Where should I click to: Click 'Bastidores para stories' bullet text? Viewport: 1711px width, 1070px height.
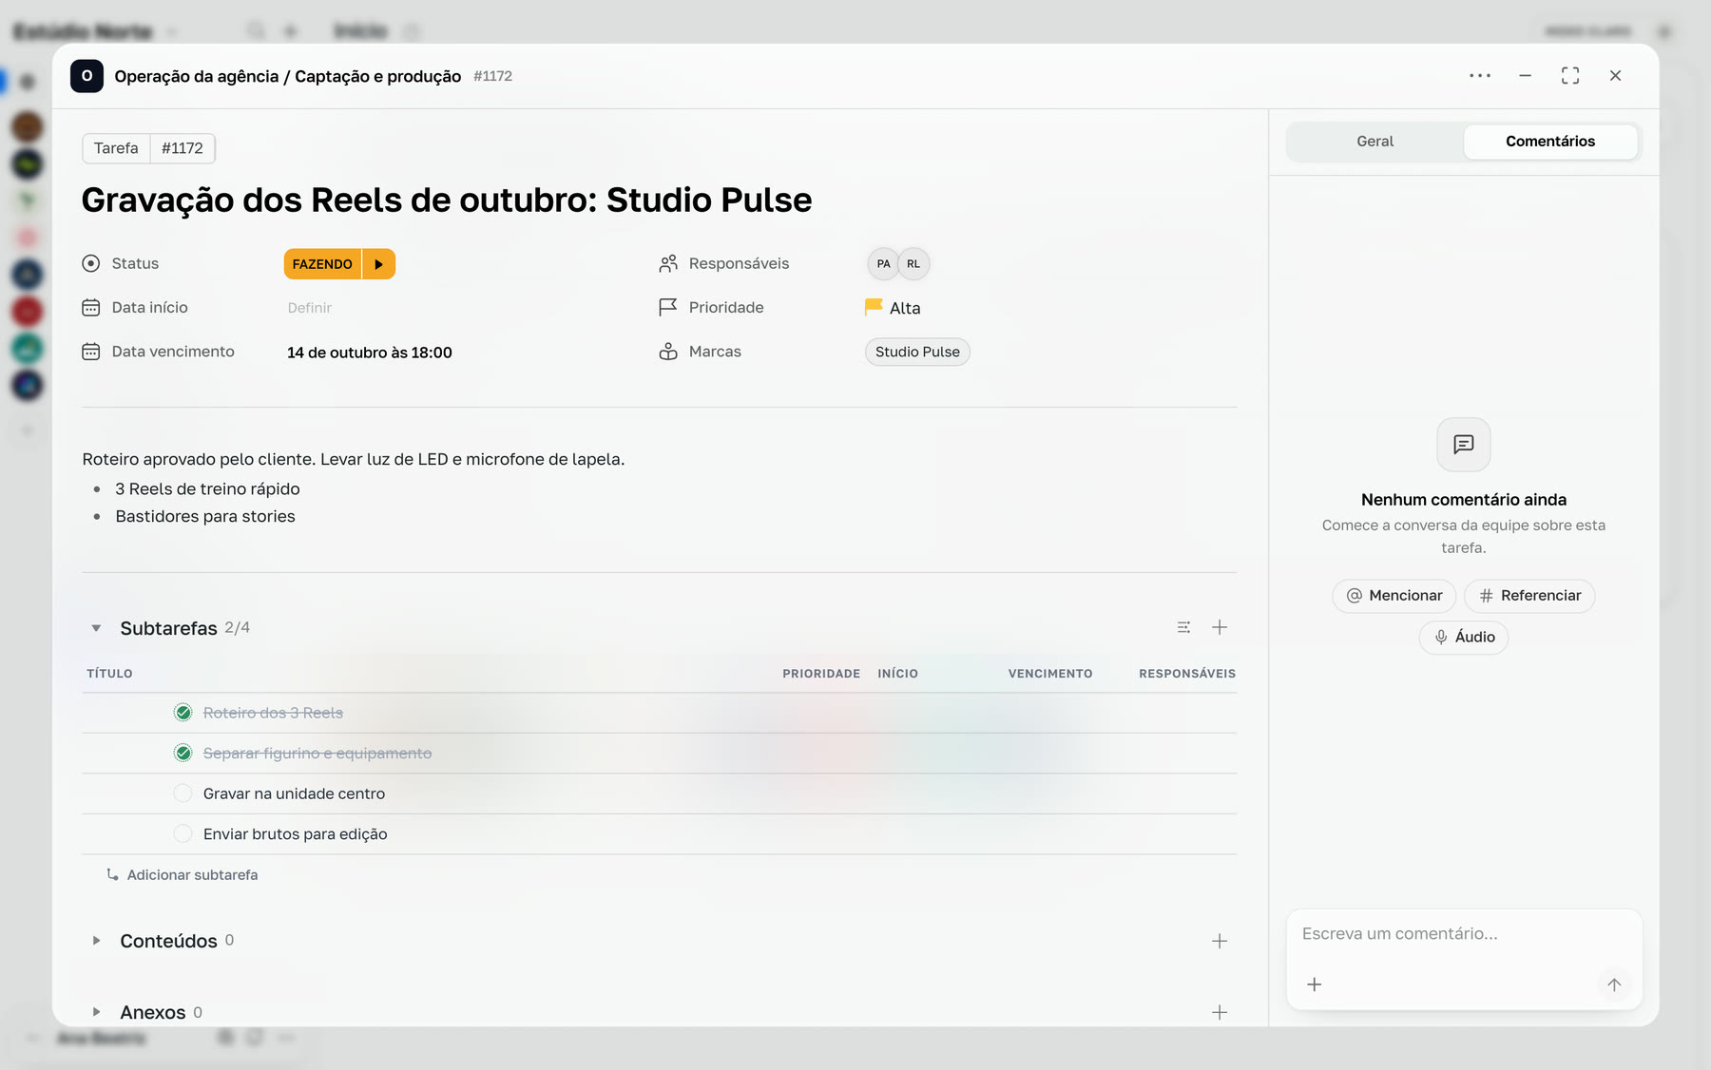(x=205, y=517)
